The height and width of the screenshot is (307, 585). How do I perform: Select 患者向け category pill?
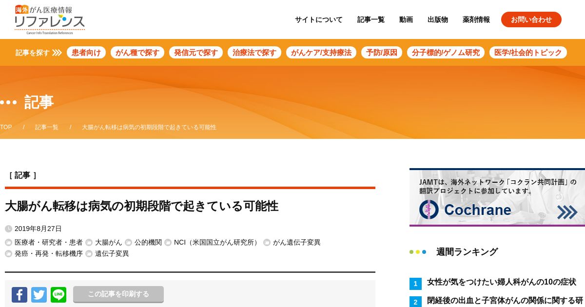(86, 53)
